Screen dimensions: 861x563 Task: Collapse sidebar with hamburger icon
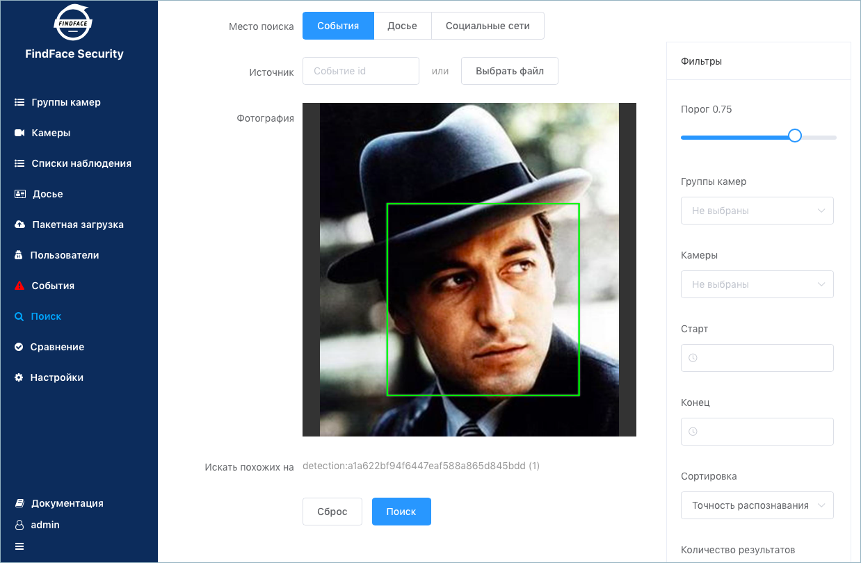[x=19, y=546]
